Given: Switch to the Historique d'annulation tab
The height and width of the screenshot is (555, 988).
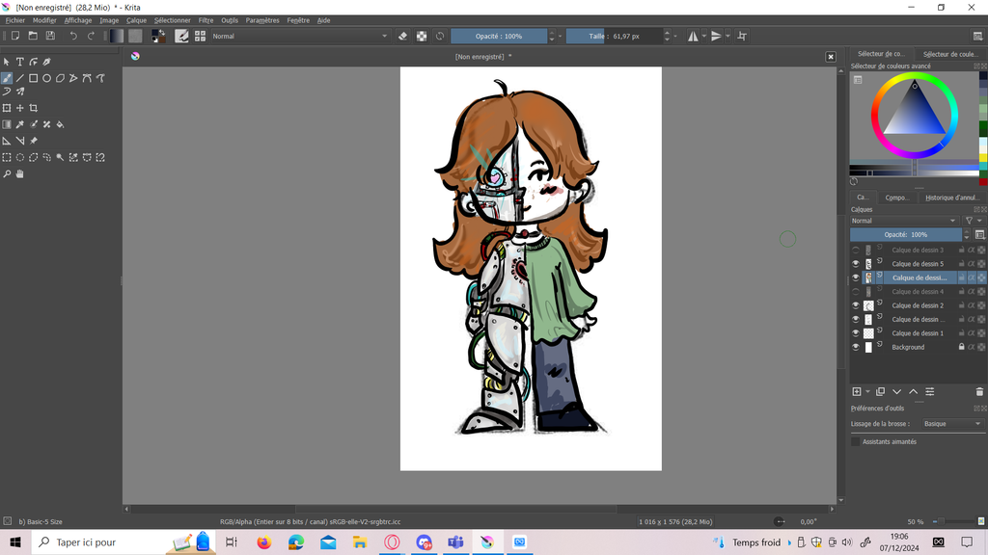Looking at the screenshot, I should pyautogui.click(x=951, y=198).
